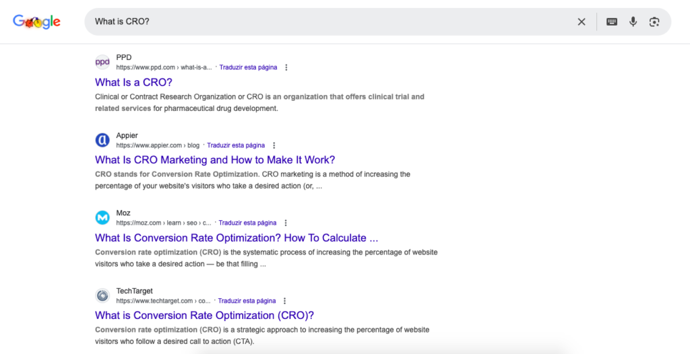Open Google Lens image search
The width and height of the screenshot is (690, 354).
654,22
